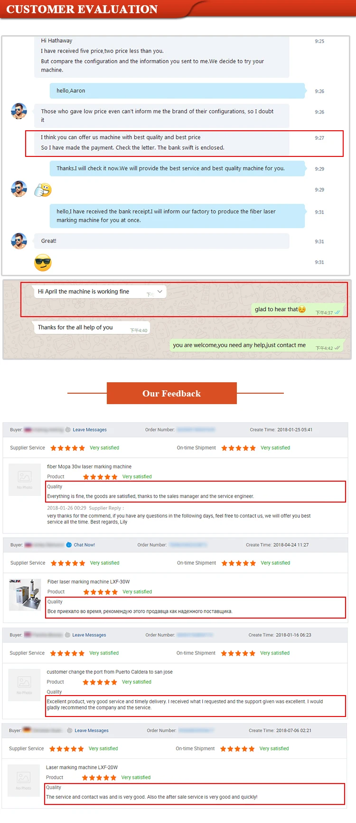Viewport: 356px width, 823px height.
Task: Click the thumbs-up emoji in the chat
Action: click(43, 190)
